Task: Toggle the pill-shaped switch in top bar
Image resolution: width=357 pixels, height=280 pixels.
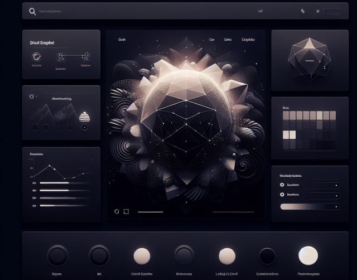Action: point(332,11)
